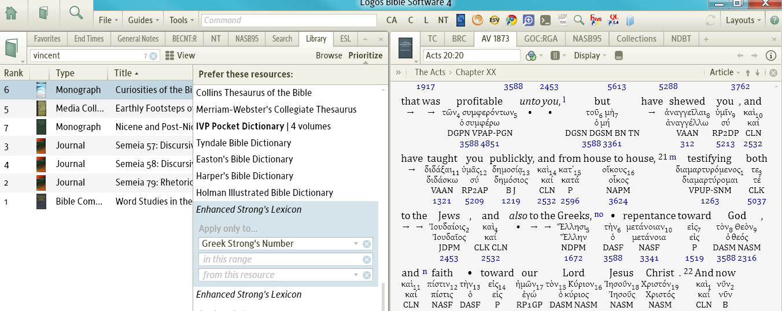Select IVP Pocket Dictionary entry
The height and width of the screenshot is (311, 782).
[x=264, y=126]
